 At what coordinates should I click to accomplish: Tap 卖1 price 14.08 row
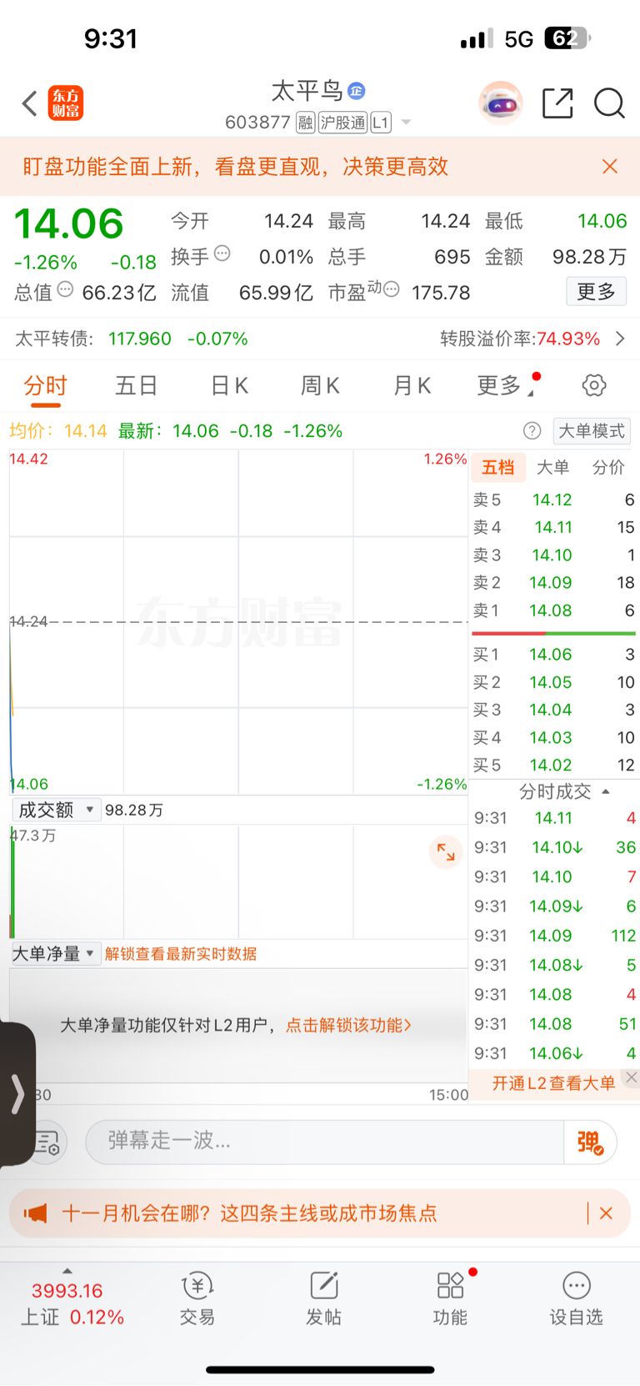click(554, 610)
